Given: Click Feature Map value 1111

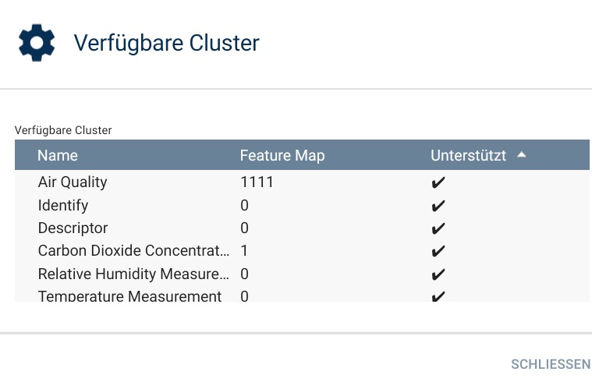Looking at the screenshot, I should (x=257, y=182).
